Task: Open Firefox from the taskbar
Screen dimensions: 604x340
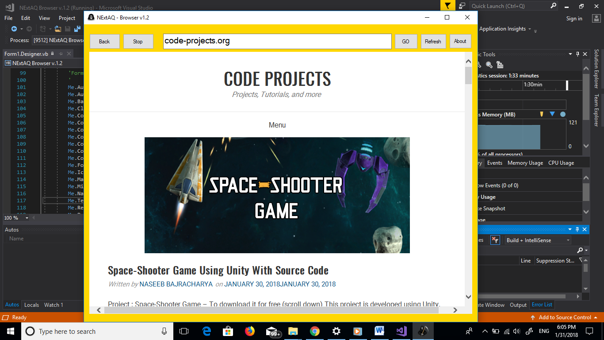Action: (x=250, y=331)
